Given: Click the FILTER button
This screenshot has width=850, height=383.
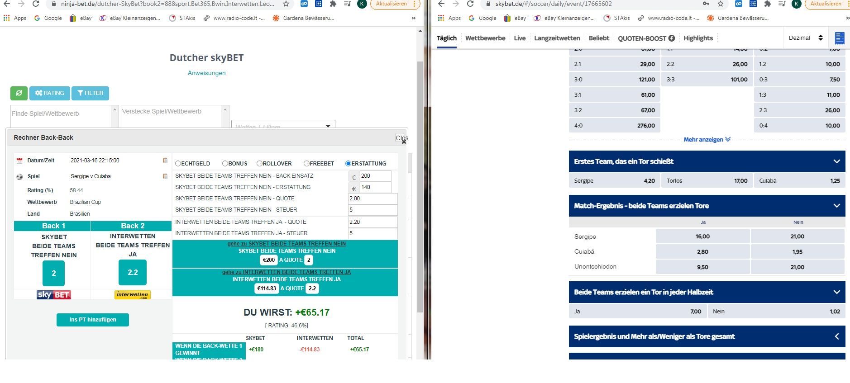Looking at the screenshot, I should pyautogui.click(x=90, y=93).
